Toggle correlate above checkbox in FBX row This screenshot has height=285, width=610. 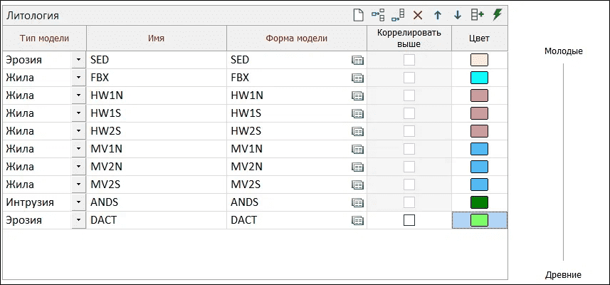(409, 78)
